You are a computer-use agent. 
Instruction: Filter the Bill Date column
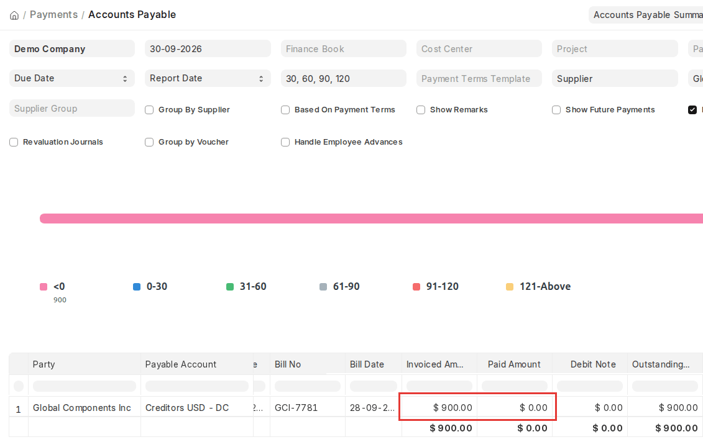point(374,386)
